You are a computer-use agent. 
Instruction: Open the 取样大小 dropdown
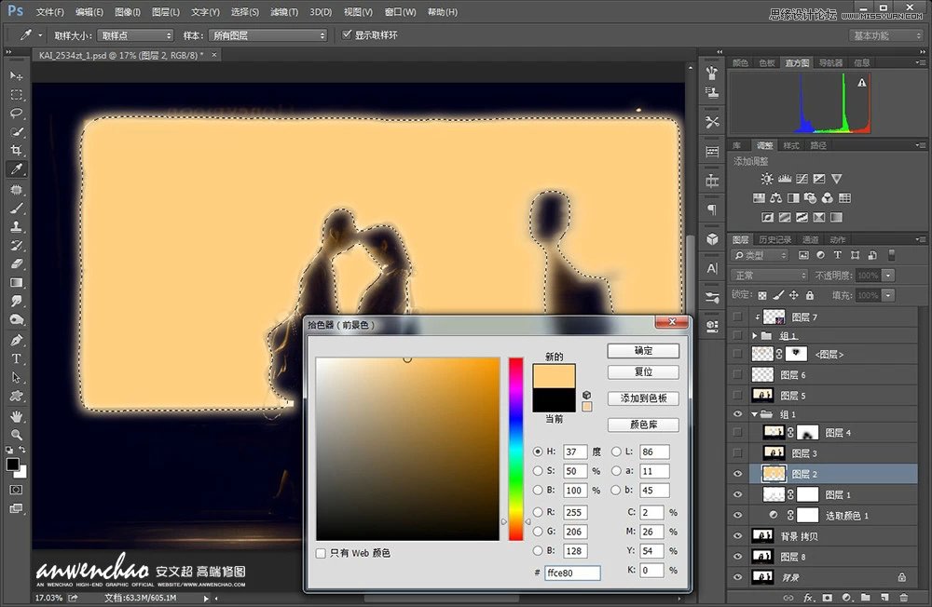pyautogui.click(x=135, y=35)
